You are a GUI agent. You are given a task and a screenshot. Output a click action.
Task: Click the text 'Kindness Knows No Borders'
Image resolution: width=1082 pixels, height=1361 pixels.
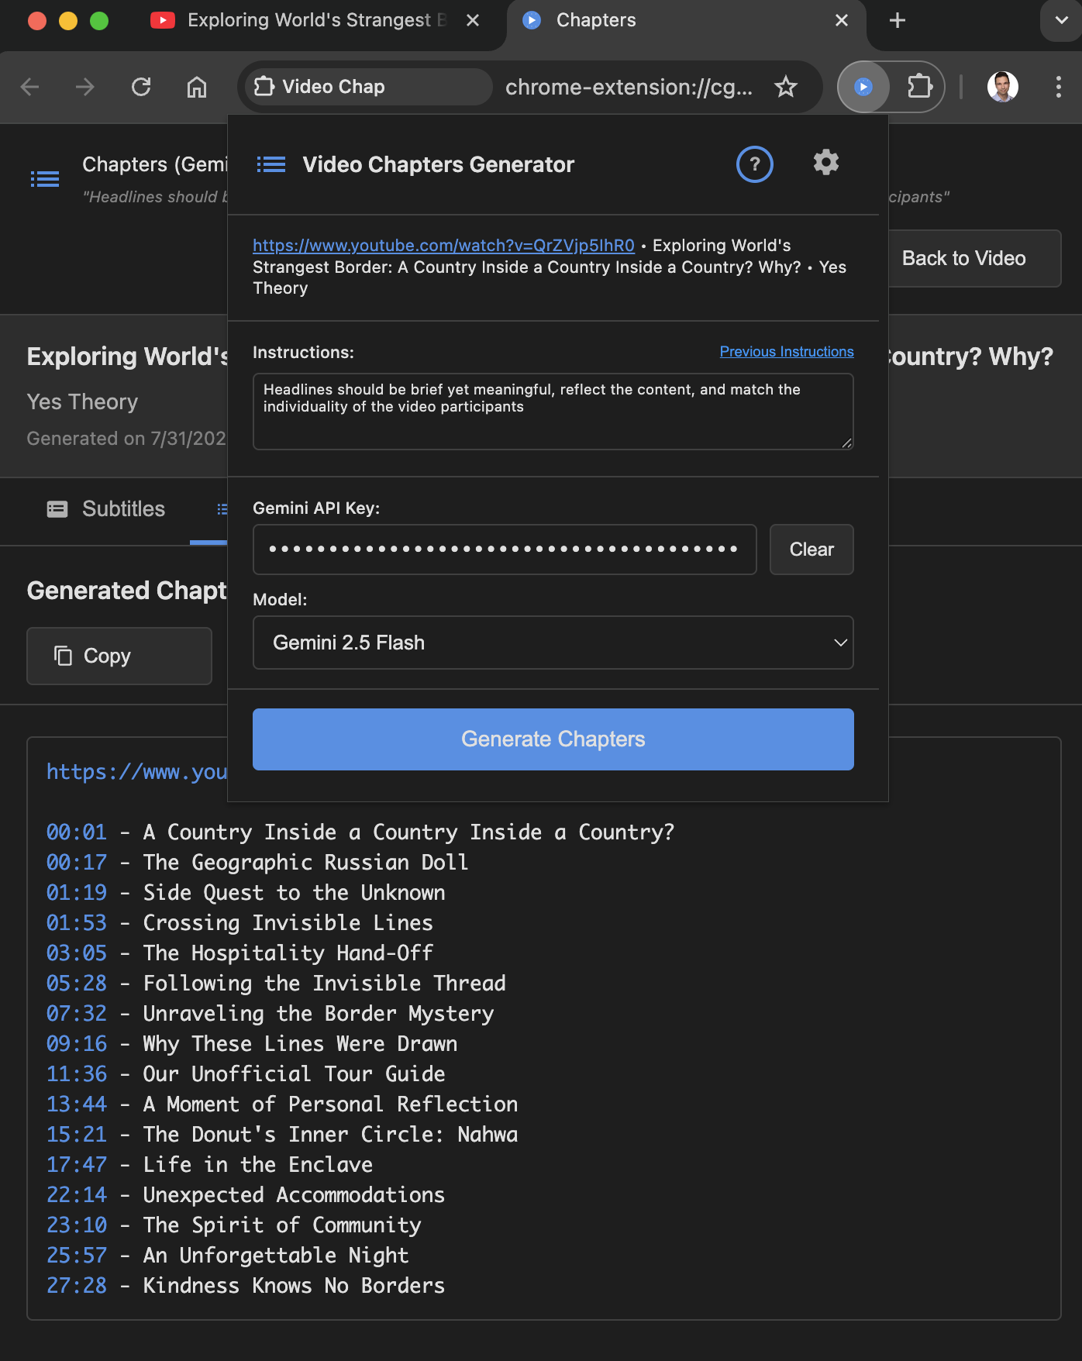pyautogui.click(x=294, y=1286)
